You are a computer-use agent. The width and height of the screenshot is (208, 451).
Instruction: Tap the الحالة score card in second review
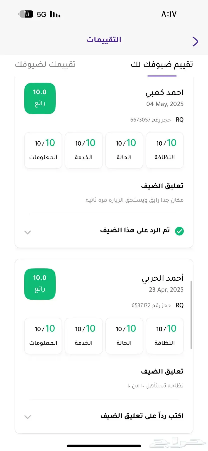tap(124, 336)
